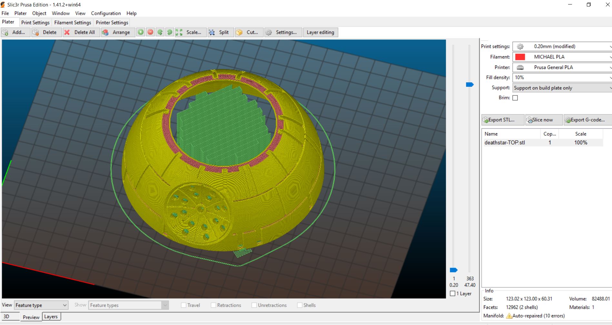Image resolution: width=612 pixels, height=325 pixels.
Task: Open the Support type dropdown
Action: click(562, 88)
